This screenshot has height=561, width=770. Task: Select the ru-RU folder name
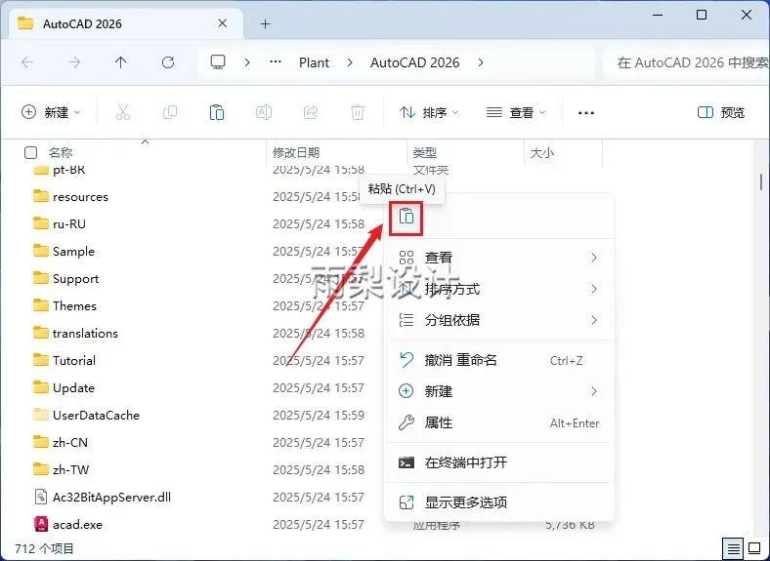pyautogui.click(x=69, y=224)
